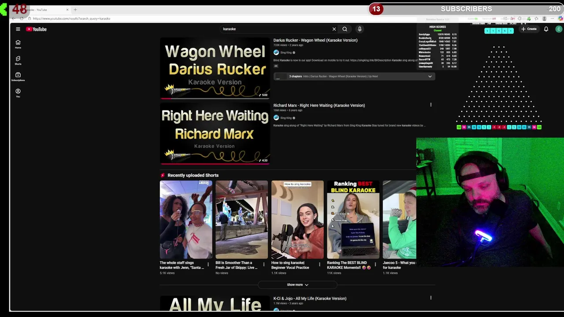Open more options for All My Life
The height and width of the screenshot is (317, 564).
431,298
